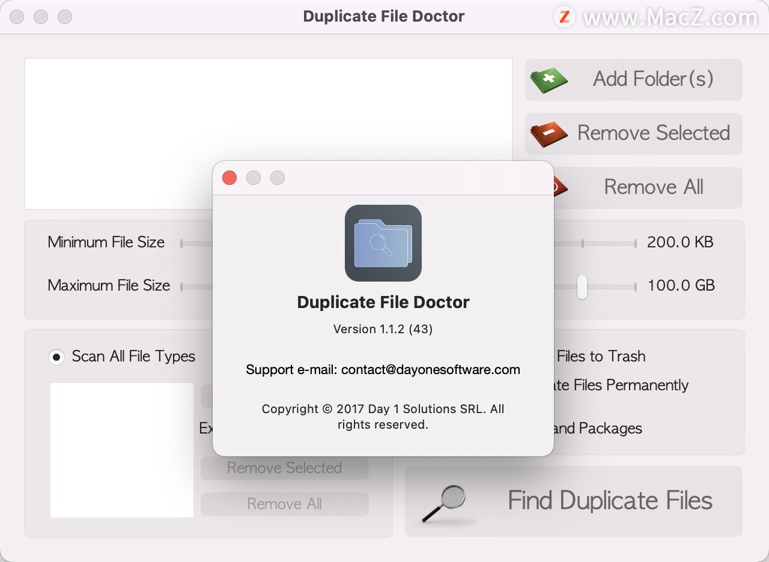Click the Version 1.1.2 (43) text
This screenshot has height=562, width=769.
pyautogui.click(x=383, y=329)
